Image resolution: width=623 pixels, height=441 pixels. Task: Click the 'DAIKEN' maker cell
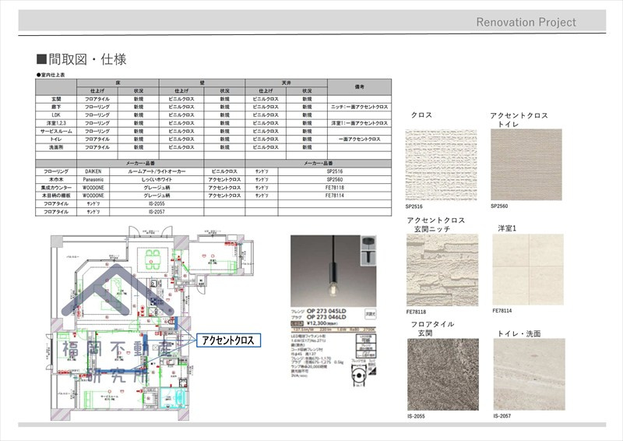click(93, 171)
